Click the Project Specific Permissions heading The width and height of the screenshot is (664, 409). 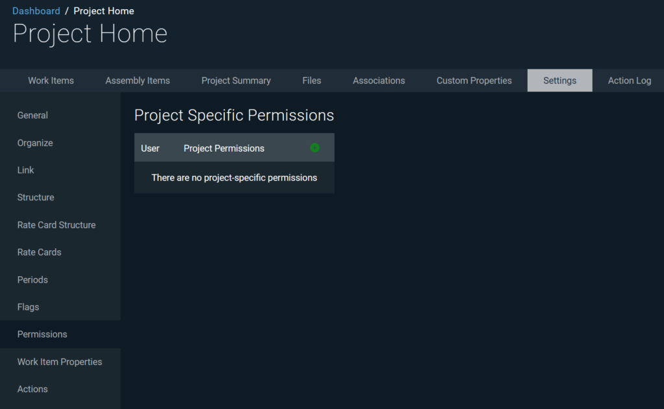click(234, 115)
